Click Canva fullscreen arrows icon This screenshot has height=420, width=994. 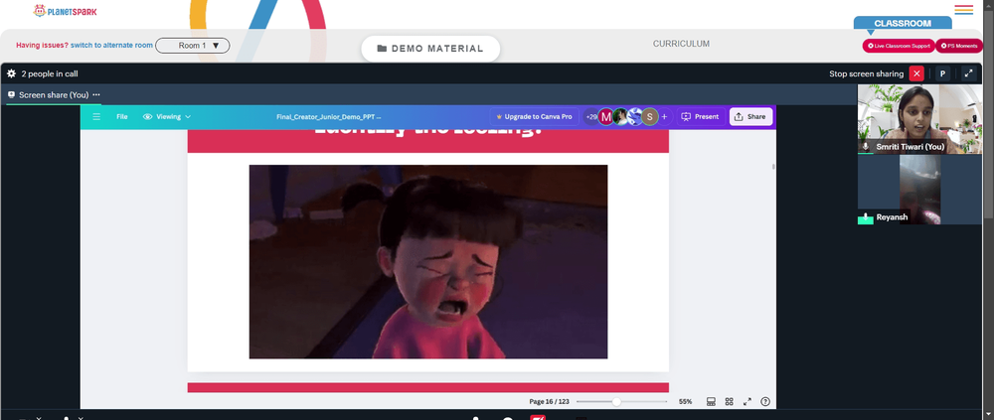pos(747,401)
